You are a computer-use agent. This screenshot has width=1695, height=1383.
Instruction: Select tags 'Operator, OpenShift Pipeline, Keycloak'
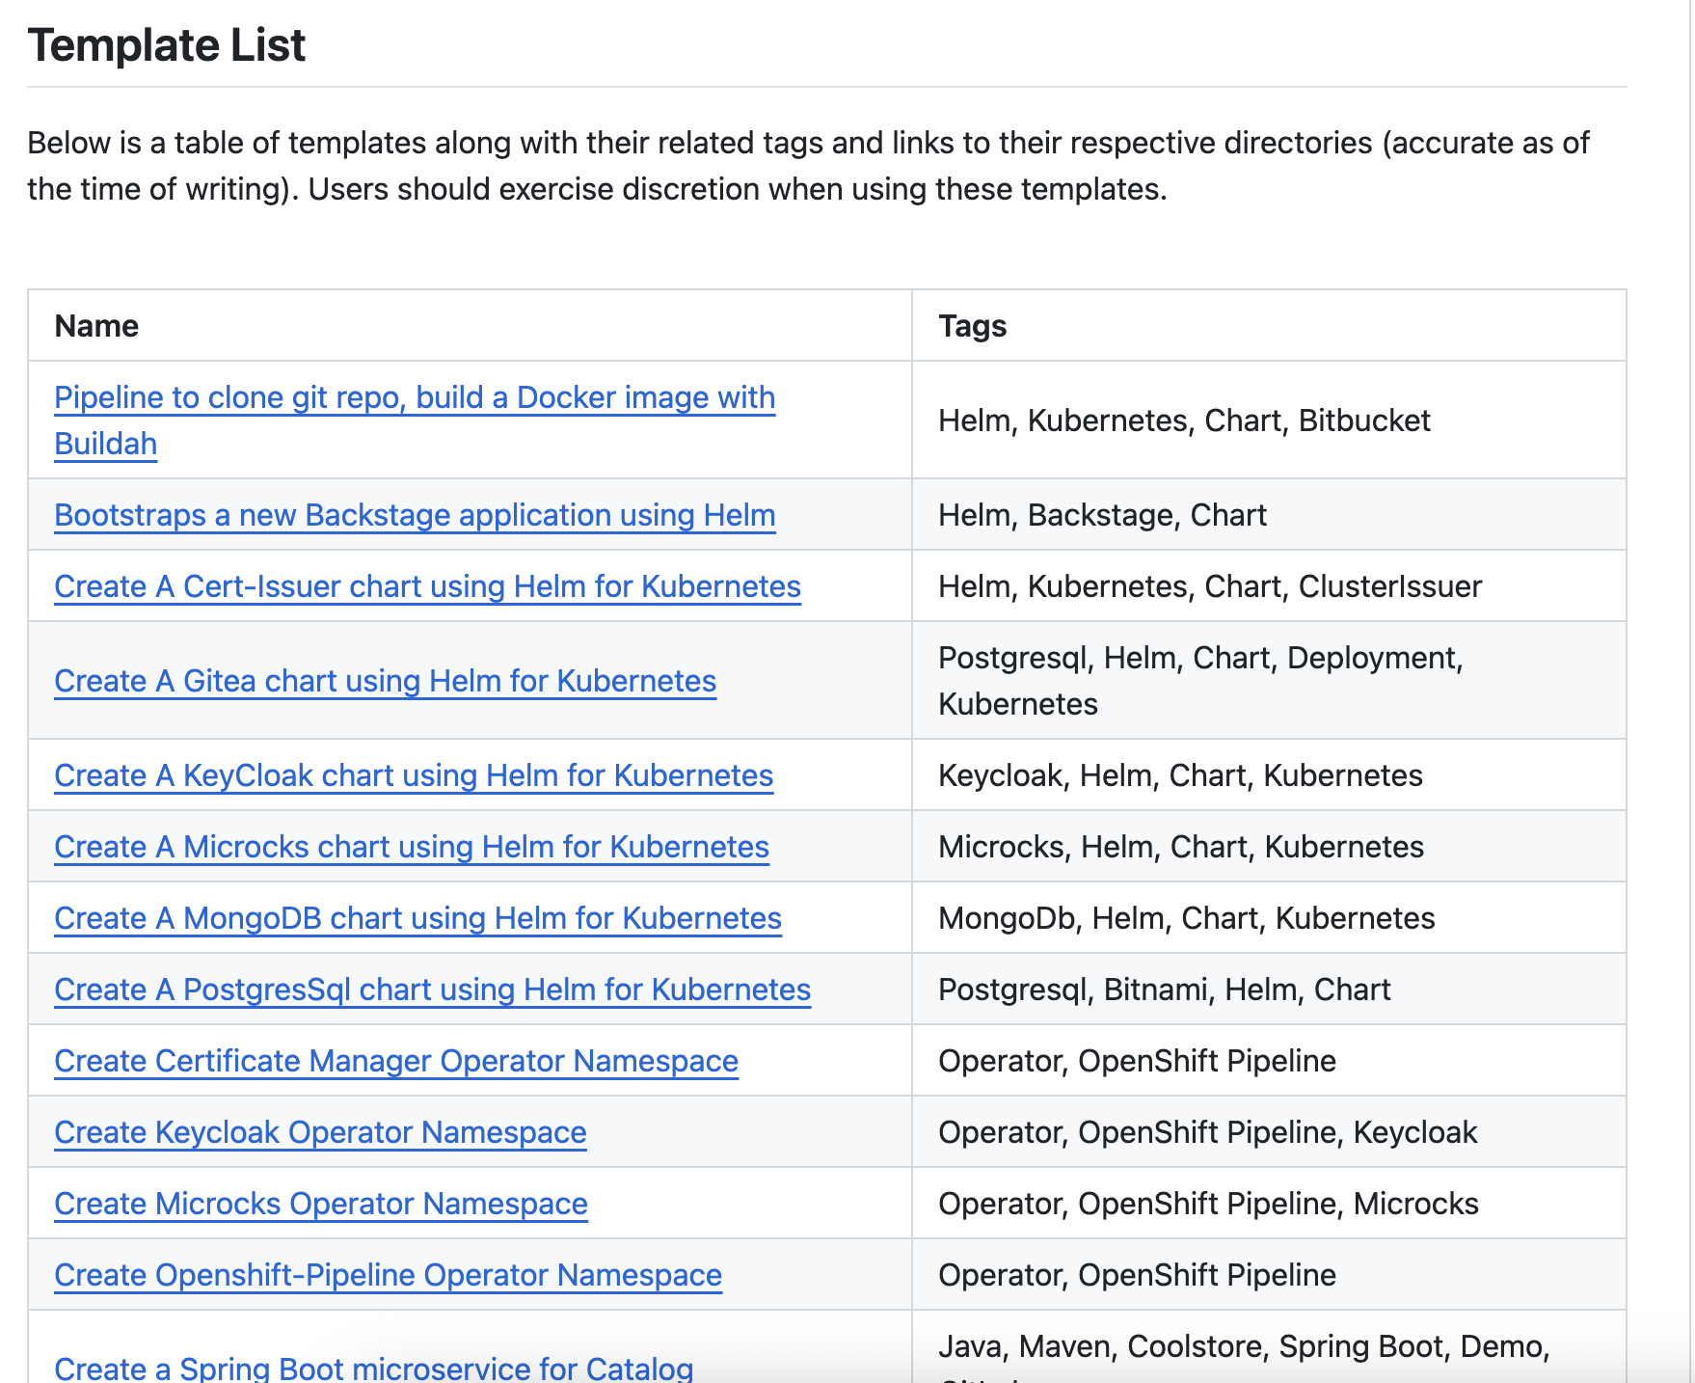click(1207, 1132)
